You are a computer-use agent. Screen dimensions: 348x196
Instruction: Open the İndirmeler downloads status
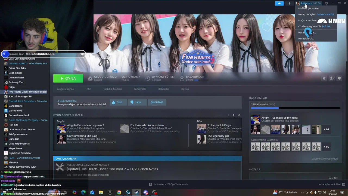[168, 184]
